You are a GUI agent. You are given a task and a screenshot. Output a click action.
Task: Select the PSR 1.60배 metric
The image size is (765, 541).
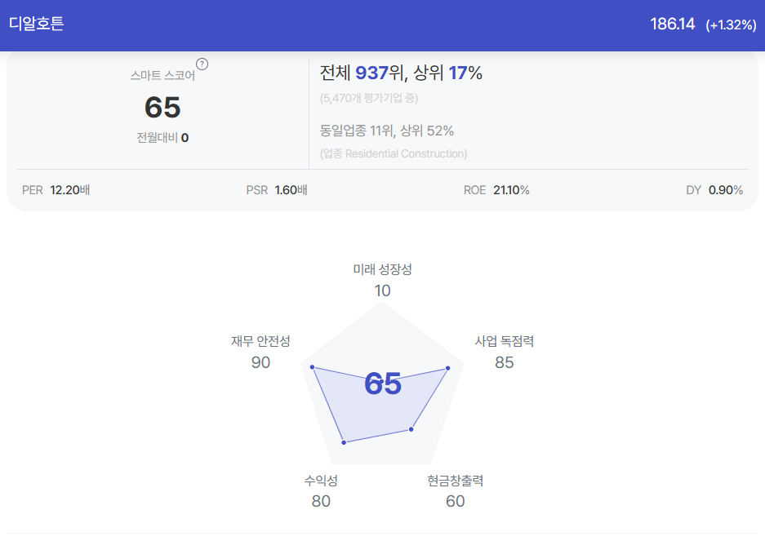coord(277,190)
